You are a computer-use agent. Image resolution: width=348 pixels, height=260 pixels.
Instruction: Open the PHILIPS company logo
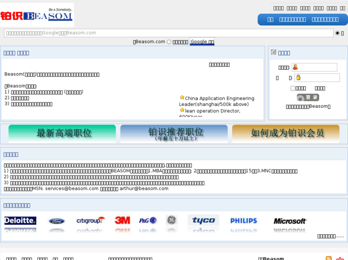click(x=244, y=220)
